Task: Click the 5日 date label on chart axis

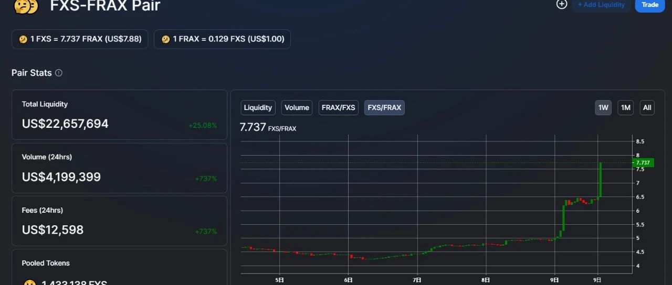Action: tap(279, 280)
